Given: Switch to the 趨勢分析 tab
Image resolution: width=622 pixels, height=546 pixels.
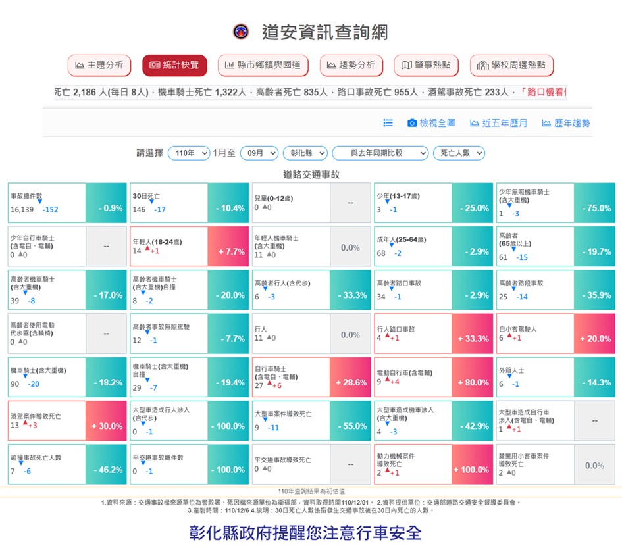Looking at the screenshot, I should [351, 65].
